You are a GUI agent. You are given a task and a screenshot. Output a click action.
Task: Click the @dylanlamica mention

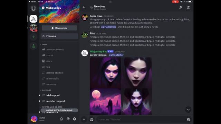(108, 27)
